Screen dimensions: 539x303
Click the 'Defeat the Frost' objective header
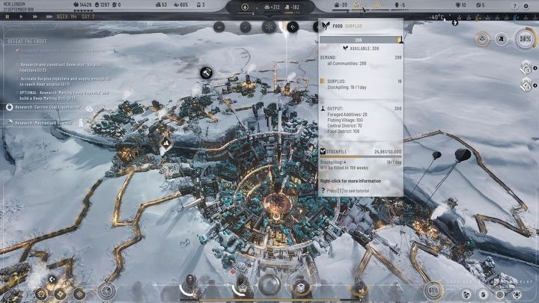pyautogui.click(x=27, y=41)
